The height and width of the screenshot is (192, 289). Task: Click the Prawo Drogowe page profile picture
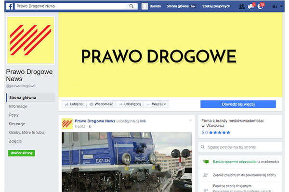[31, 40]
